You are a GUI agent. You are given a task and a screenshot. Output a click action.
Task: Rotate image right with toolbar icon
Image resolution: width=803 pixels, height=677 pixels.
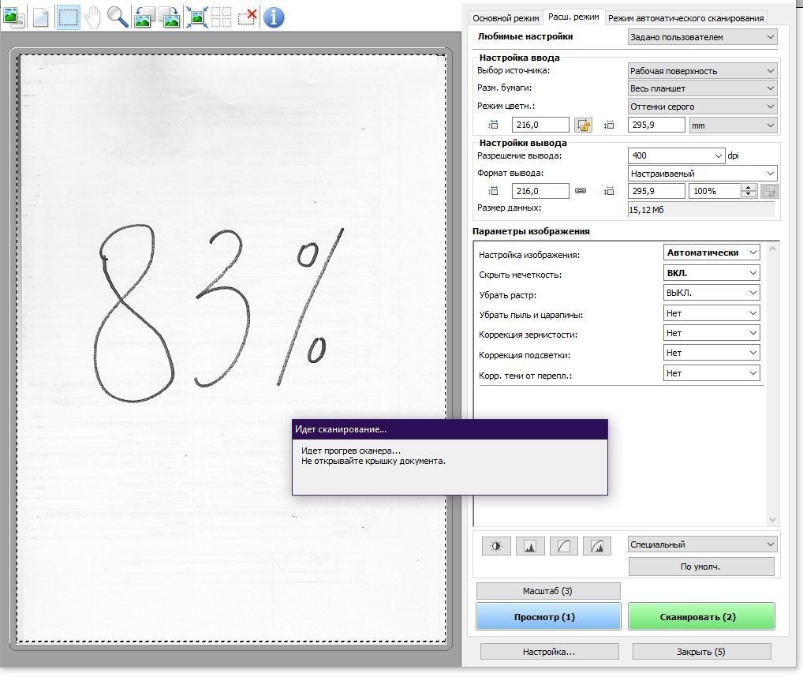(170, 17)
